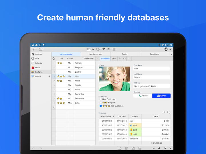Click the Phone contact button

[x=143, y=96]
